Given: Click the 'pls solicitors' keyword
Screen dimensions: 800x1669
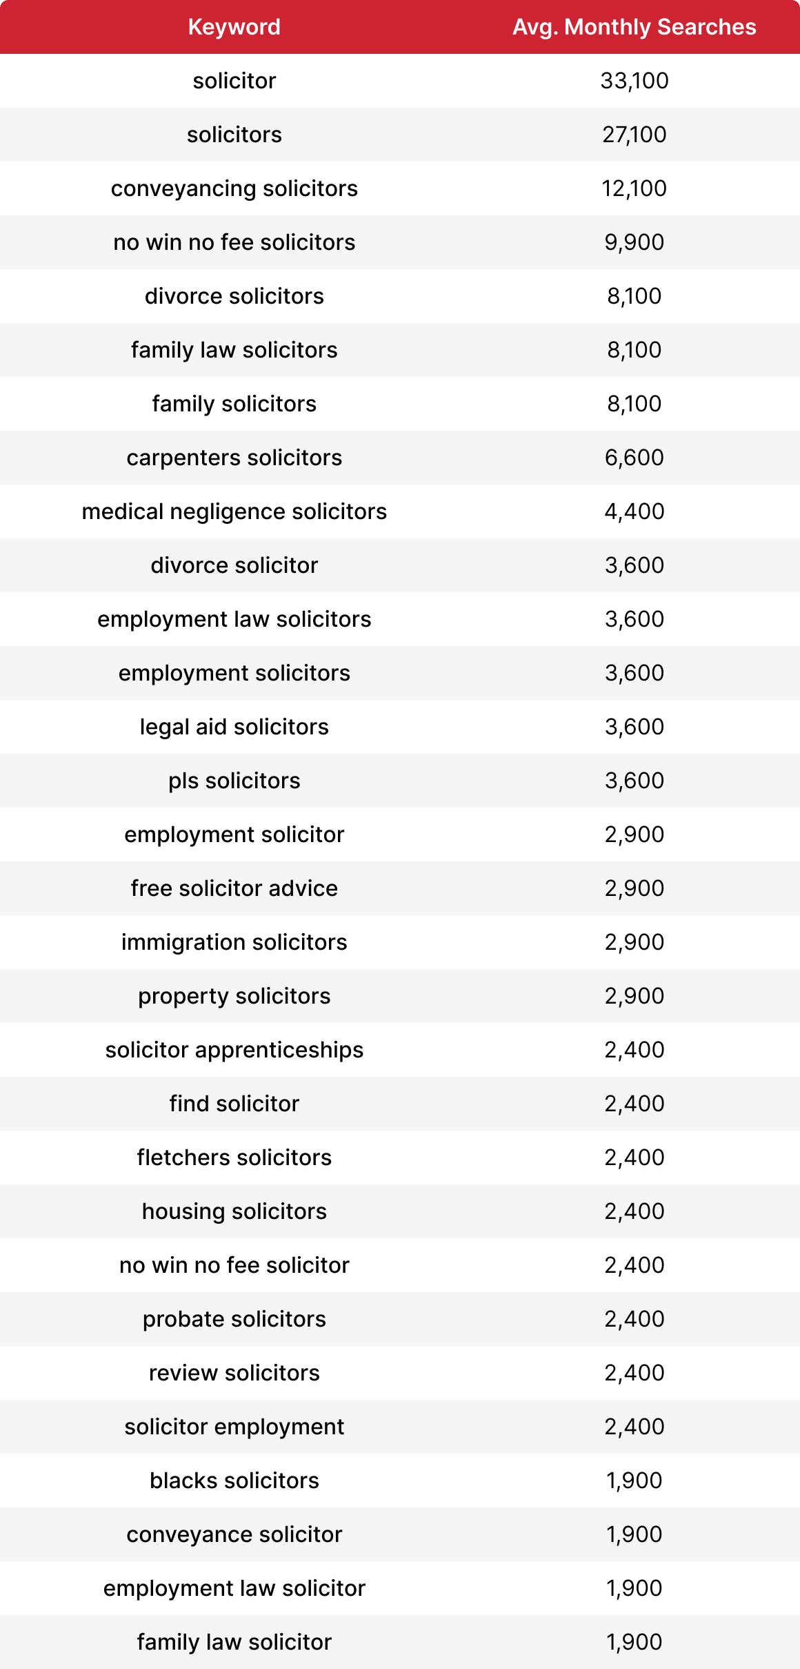Looking at the screenshot, I should [x=234, y=781].
